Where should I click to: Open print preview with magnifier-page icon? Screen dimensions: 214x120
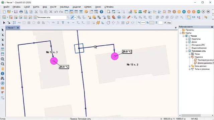[26, 12]
